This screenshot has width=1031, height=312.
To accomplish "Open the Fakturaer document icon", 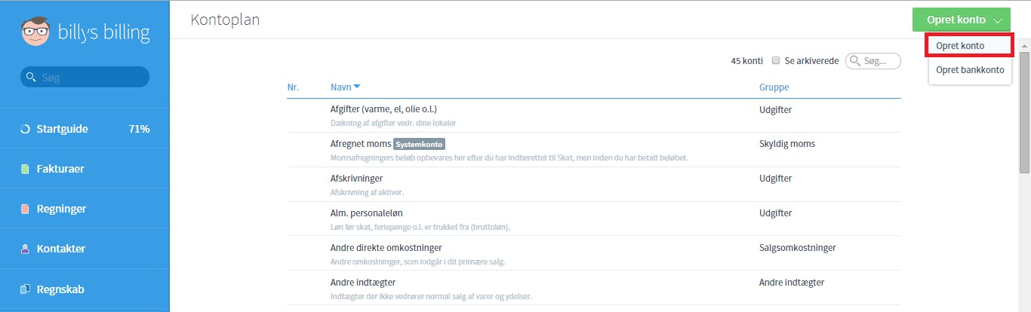I will [x=25, y=169].
